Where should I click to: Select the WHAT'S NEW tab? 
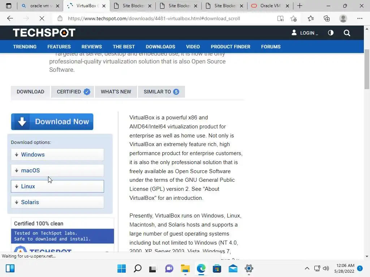tap(116, 92)
